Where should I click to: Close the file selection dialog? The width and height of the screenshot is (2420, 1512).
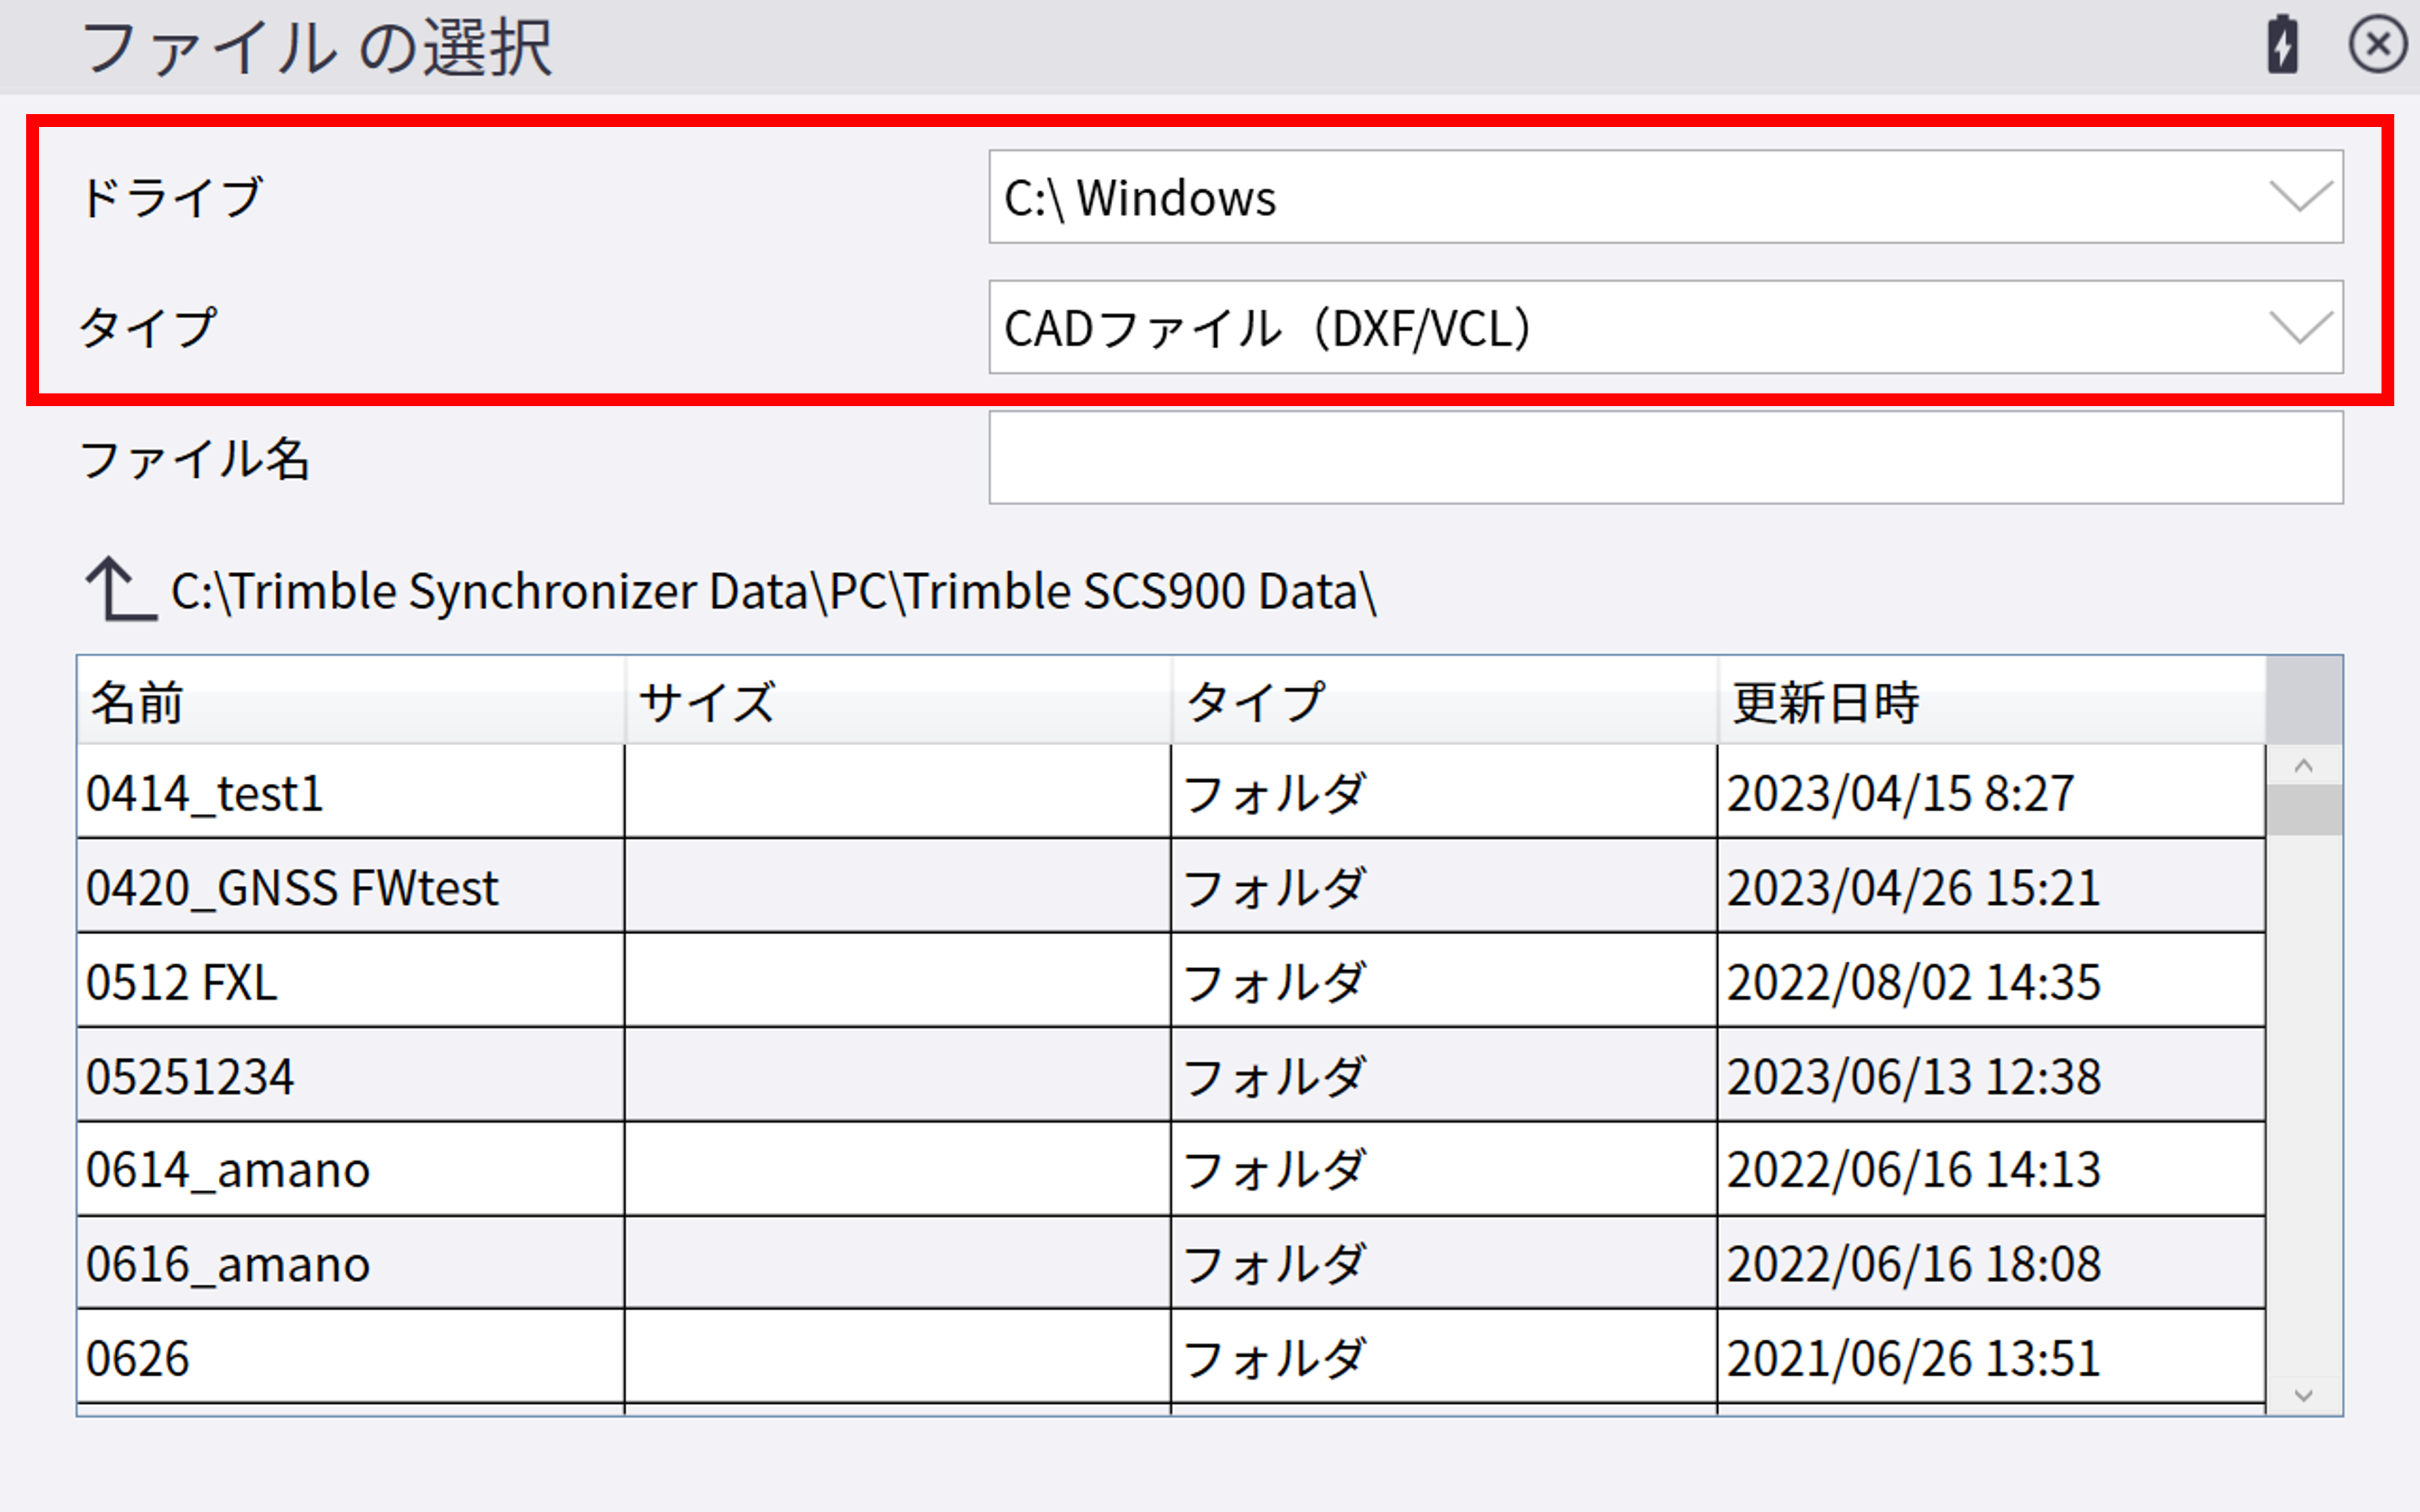[x=2377, y=45]
